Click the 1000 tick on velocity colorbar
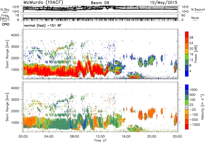This screenshot has height=142, width=205. (x=193, y=90)
